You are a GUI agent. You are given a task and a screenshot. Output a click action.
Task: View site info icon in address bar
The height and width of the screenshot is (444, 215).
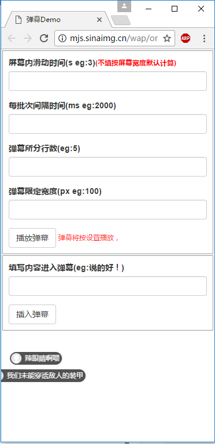pos(62,38)
